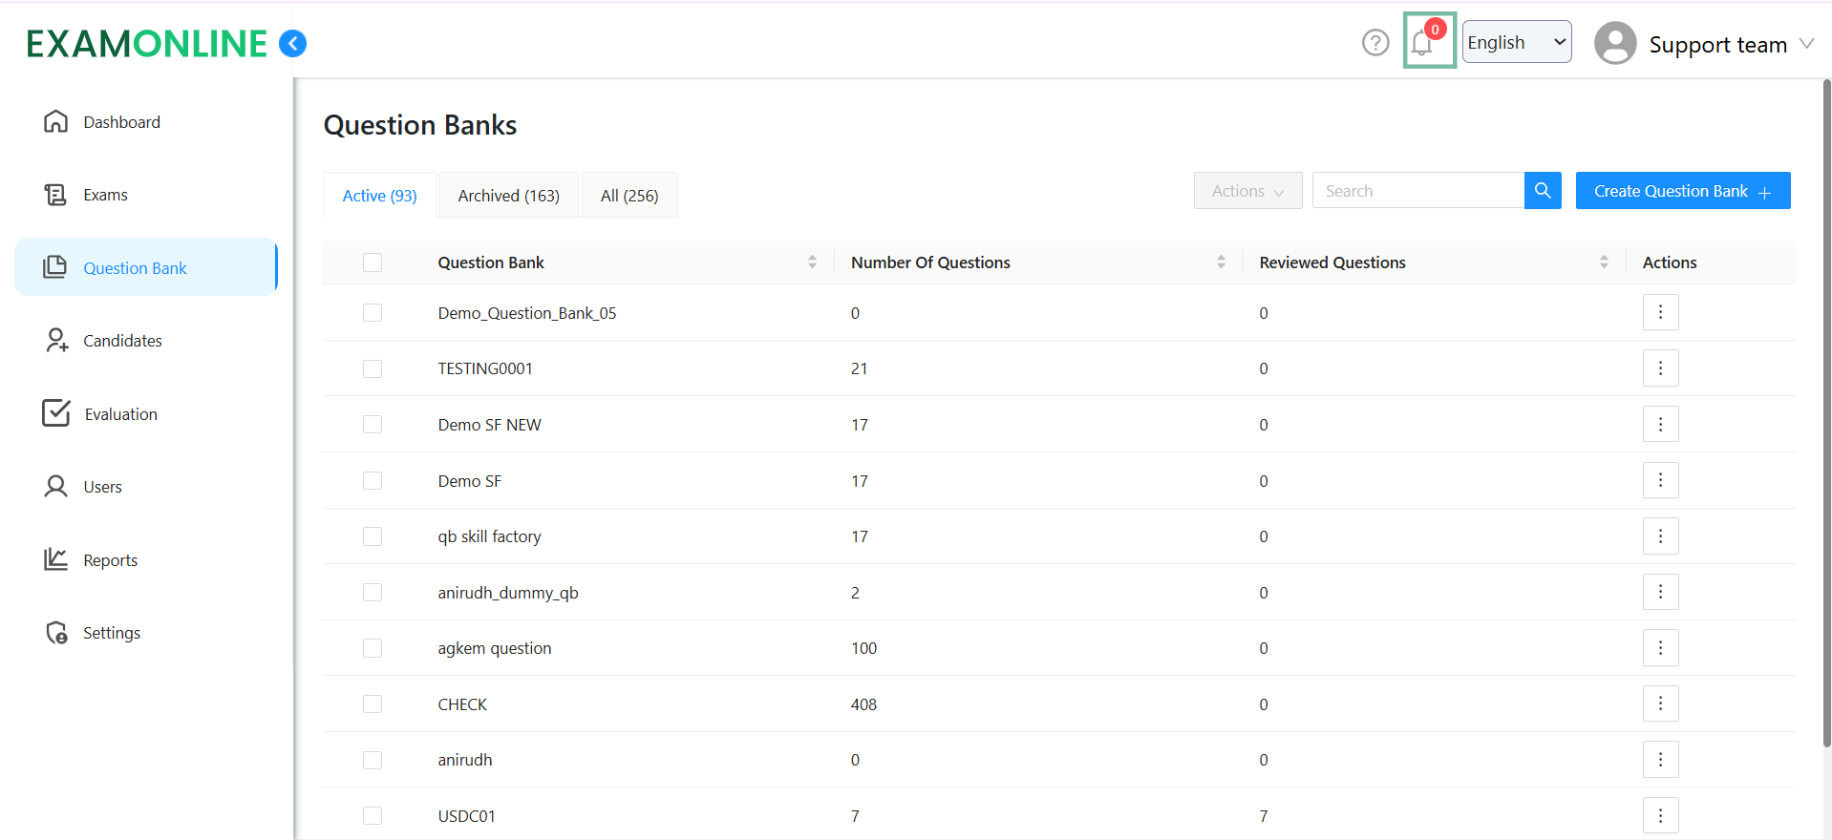1832x840 pixels.
Task: Open the Actions bulk dropdown
Action: point(1246,191)
